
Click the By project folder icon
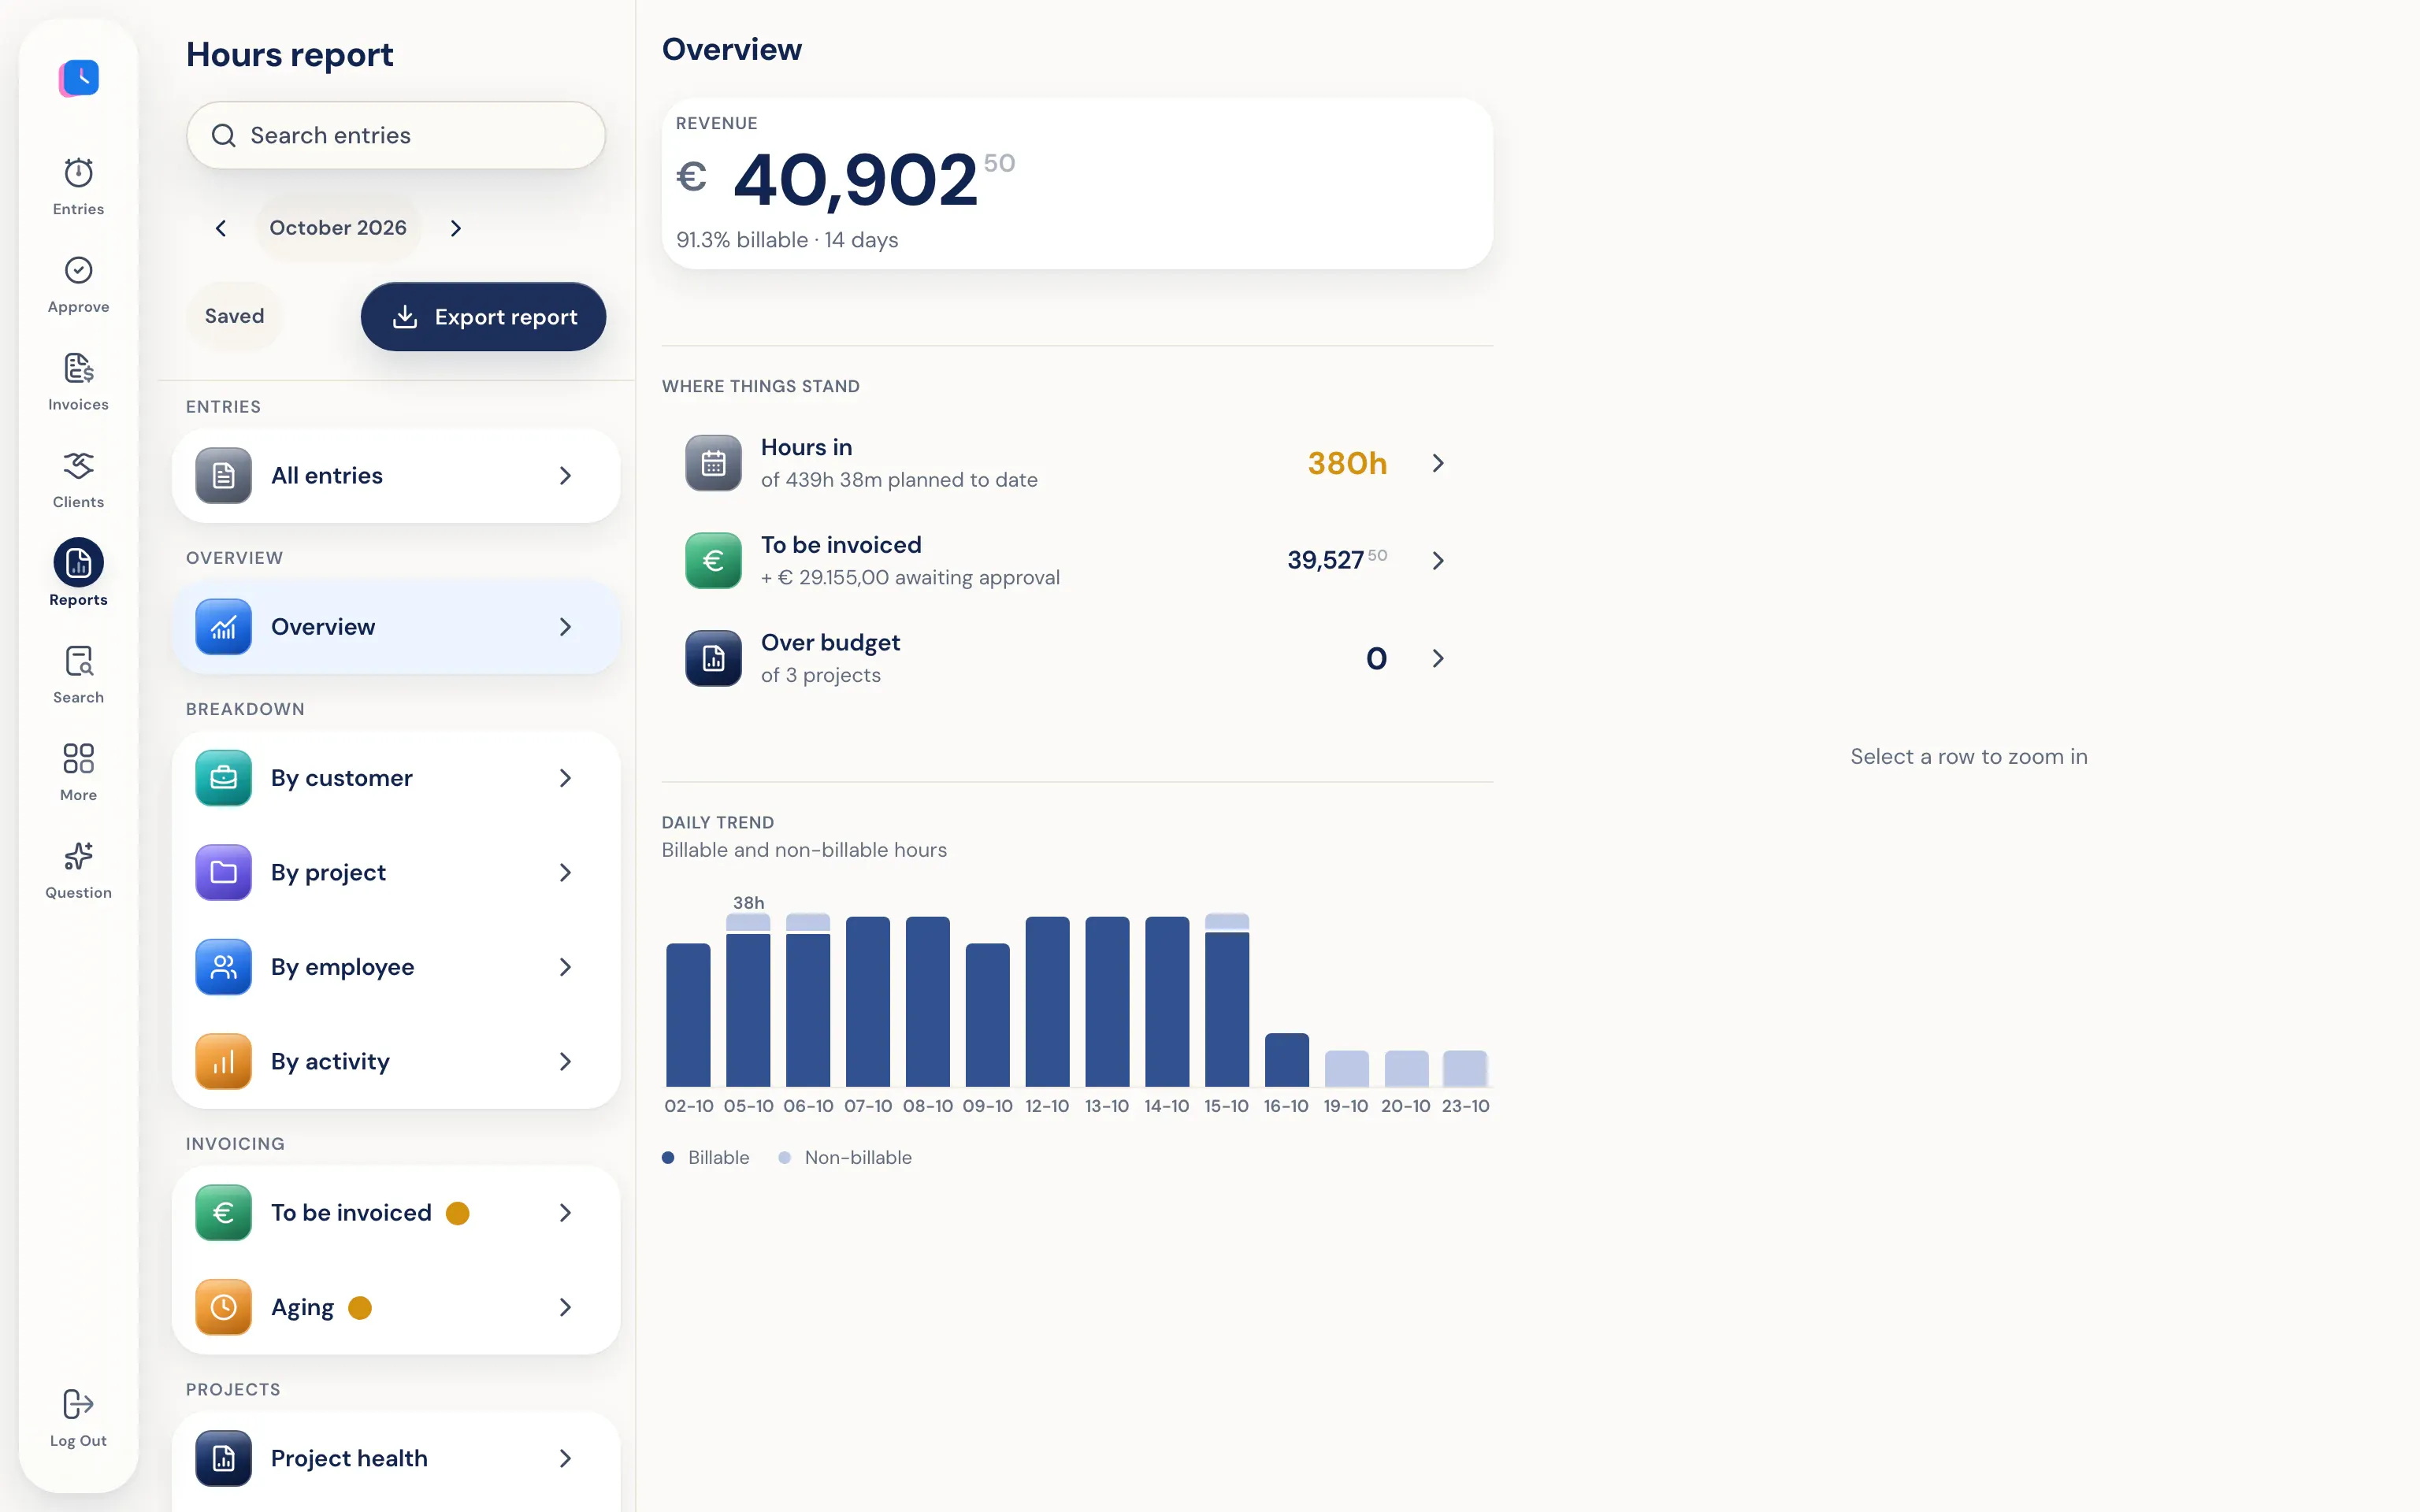223,872
